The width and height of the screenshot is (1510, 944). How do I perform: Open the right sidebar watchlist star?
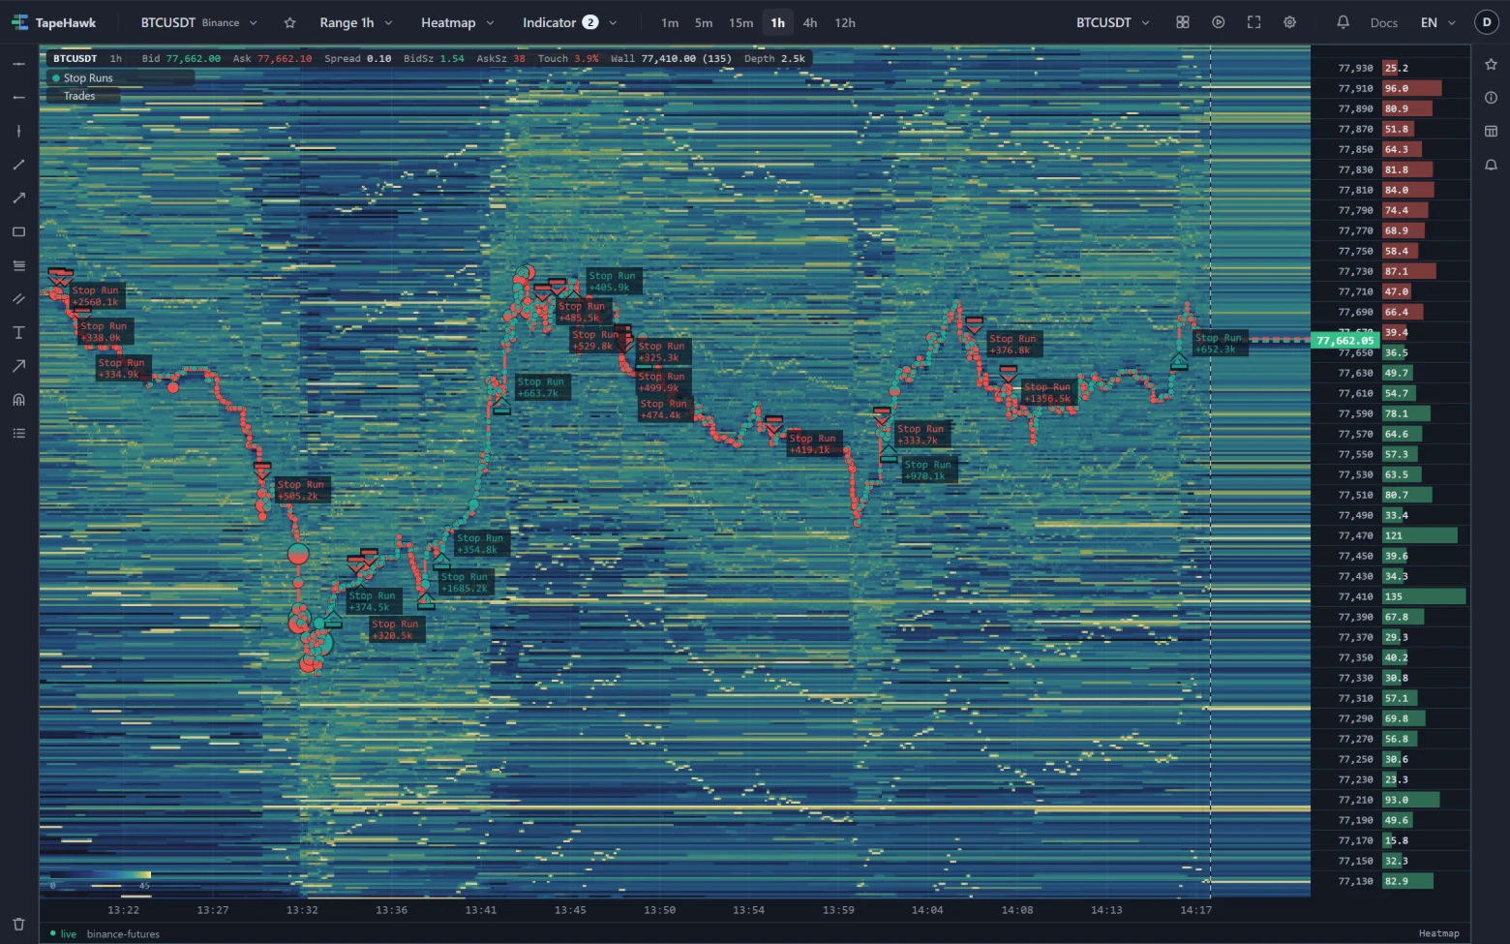(1491, 64)
